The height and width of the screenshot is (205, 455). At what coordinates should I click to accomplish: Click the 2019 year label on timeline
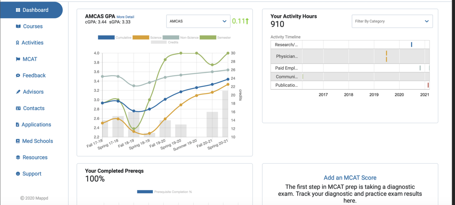(x=374, y=95)
